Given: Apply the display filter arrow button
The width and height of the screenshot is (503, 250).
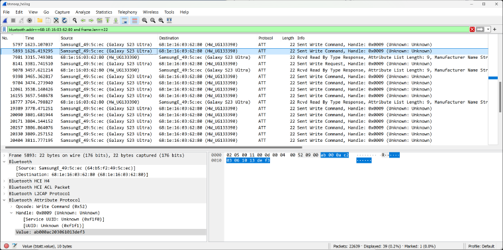Looking at the screenshot, I should [480, 30].
